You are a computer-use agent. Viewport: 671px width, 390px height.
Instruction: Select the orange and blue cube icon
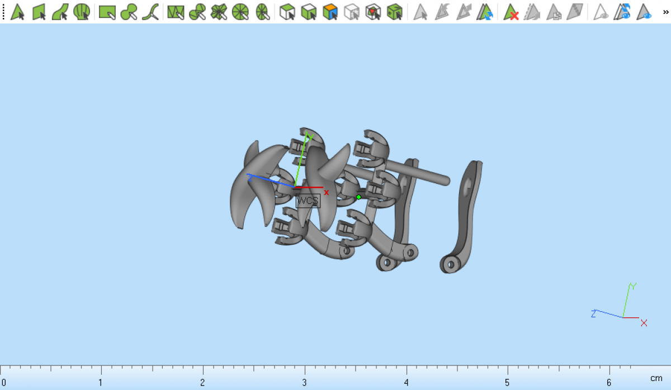[330, 12]
